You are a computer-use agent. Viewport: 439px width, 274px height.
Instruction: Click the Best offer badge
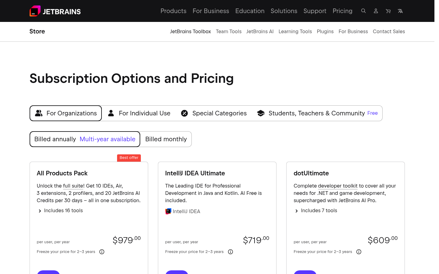tap(129, 158)
